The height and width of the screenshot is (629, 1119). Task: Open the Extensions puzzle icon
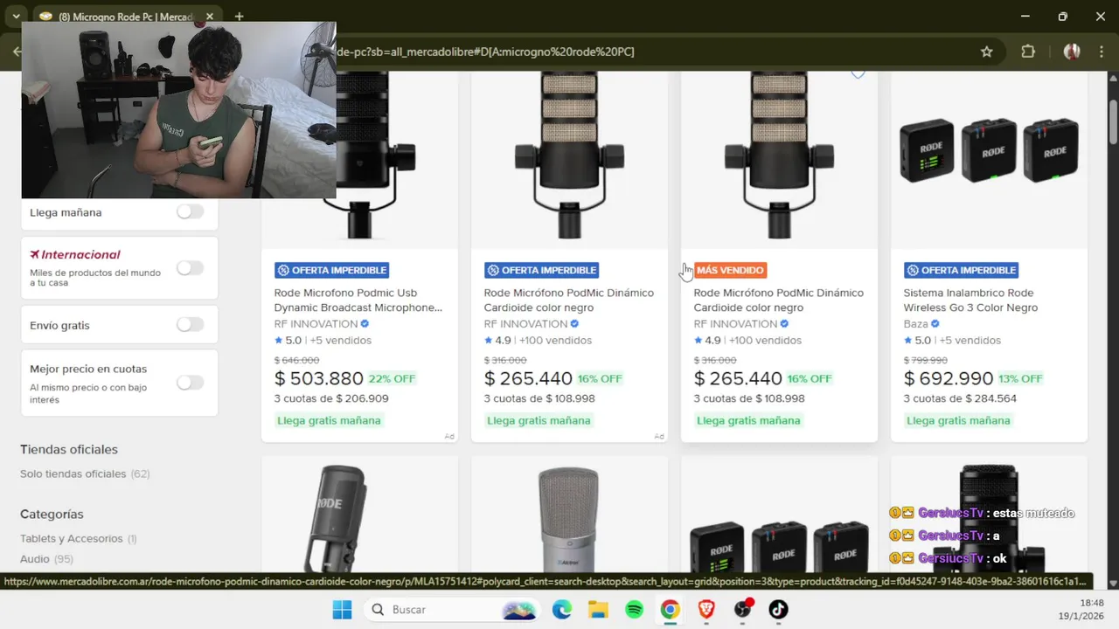coord(1028,52)
